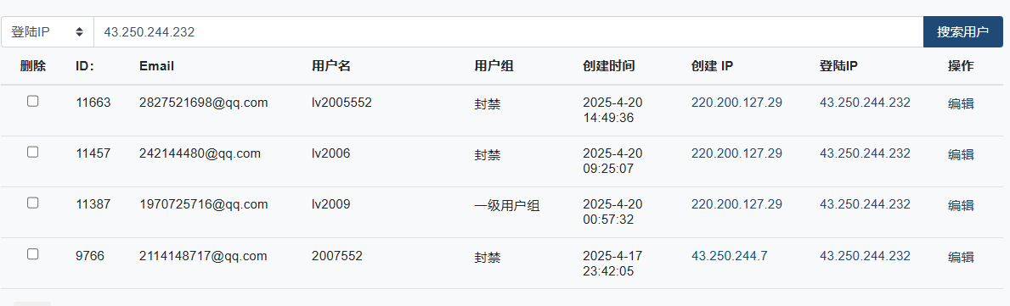Viewport: 1010px width, 306px height.
Task: Open 编辑 for user lv2006
Action: click(x=961, y=154)
